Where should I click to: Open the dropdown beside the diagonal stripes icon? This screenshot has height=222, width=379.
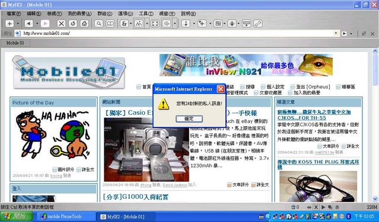[175, 24]
